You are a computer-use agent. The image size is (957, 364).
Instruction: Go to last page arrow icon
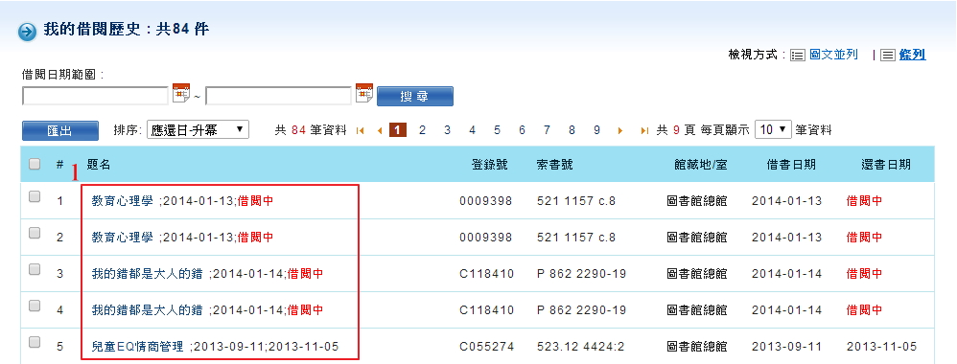(644, 130)
